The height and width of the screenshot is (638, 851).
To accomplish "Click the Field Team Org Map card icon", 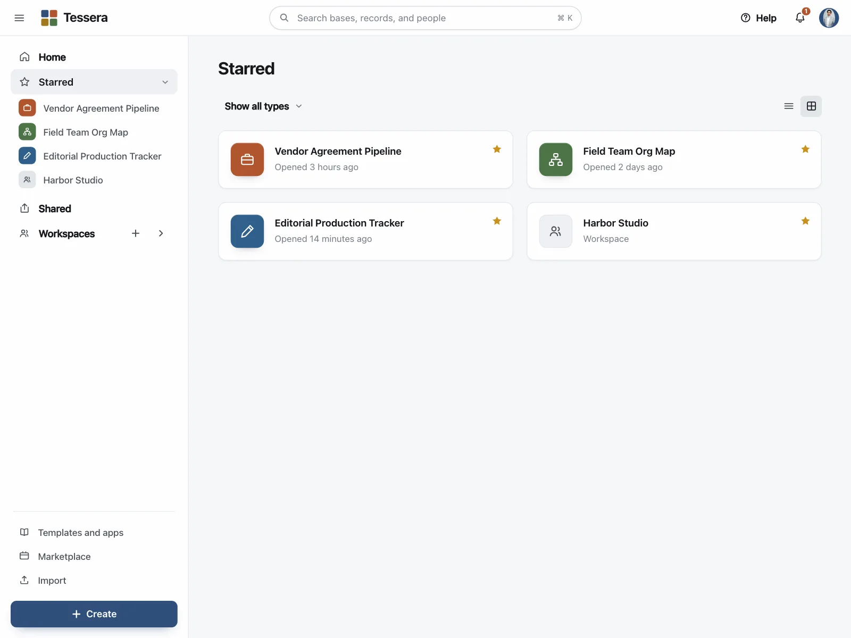I will pyautogui.click(x=556, y=159).
